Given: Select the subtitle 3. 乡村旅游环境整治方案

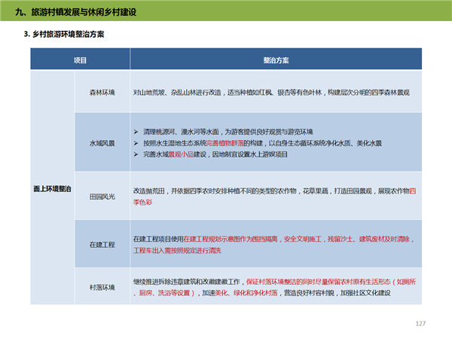Looking at the screenshot, I should point(65,35).
